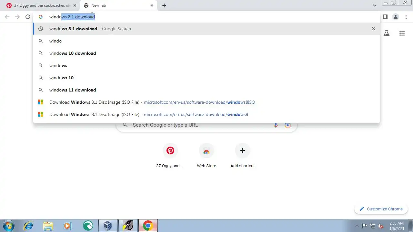413x232 pixels.
Task: Select the New Tab tab
Action: coord(119,5)
